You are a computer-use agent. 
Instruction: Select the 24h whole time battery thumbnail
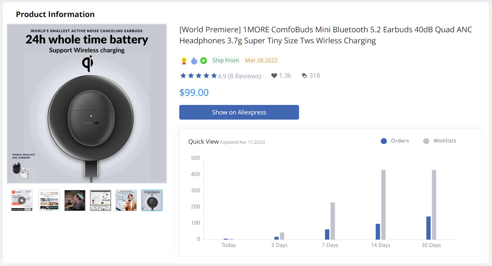point(152,200)
